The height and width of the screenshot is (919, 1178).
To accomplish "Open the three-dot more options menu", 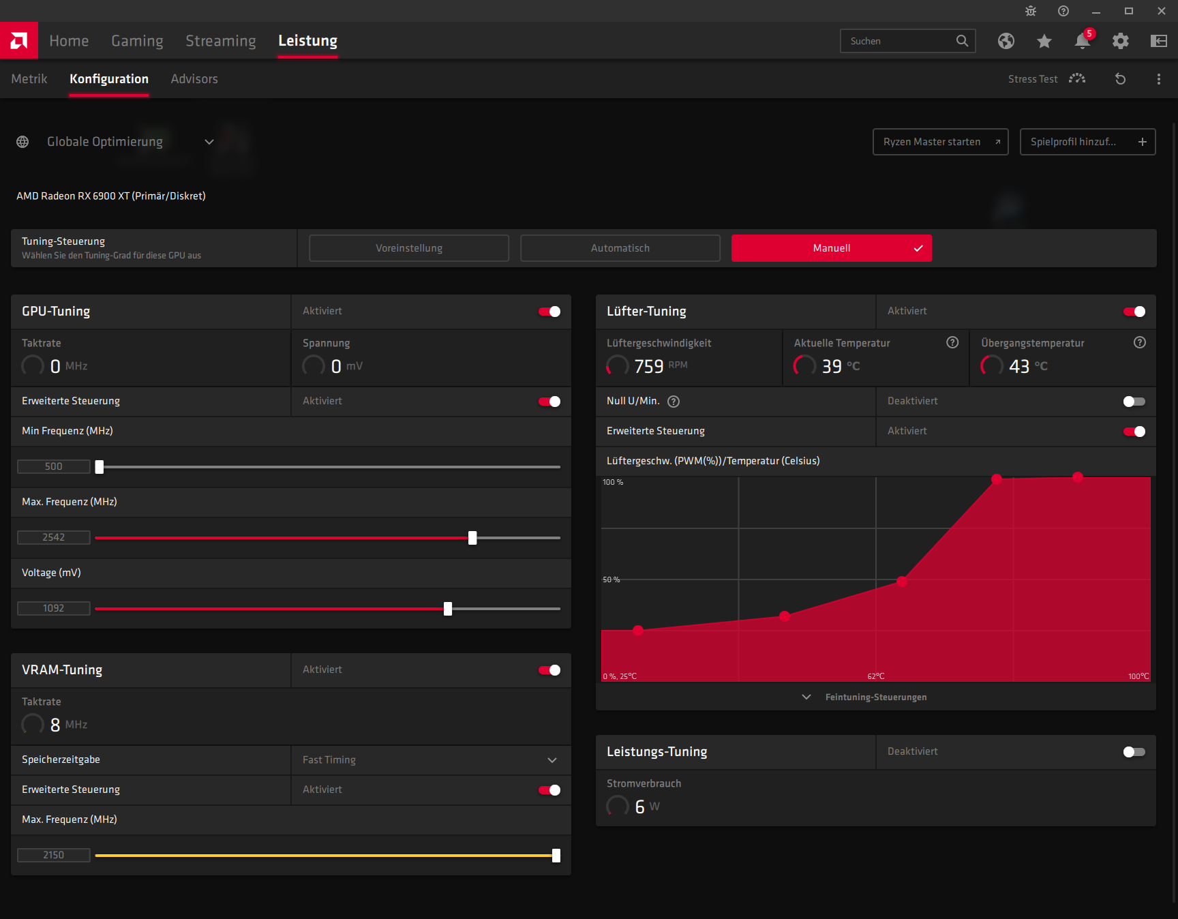I will coord(1159,79).
